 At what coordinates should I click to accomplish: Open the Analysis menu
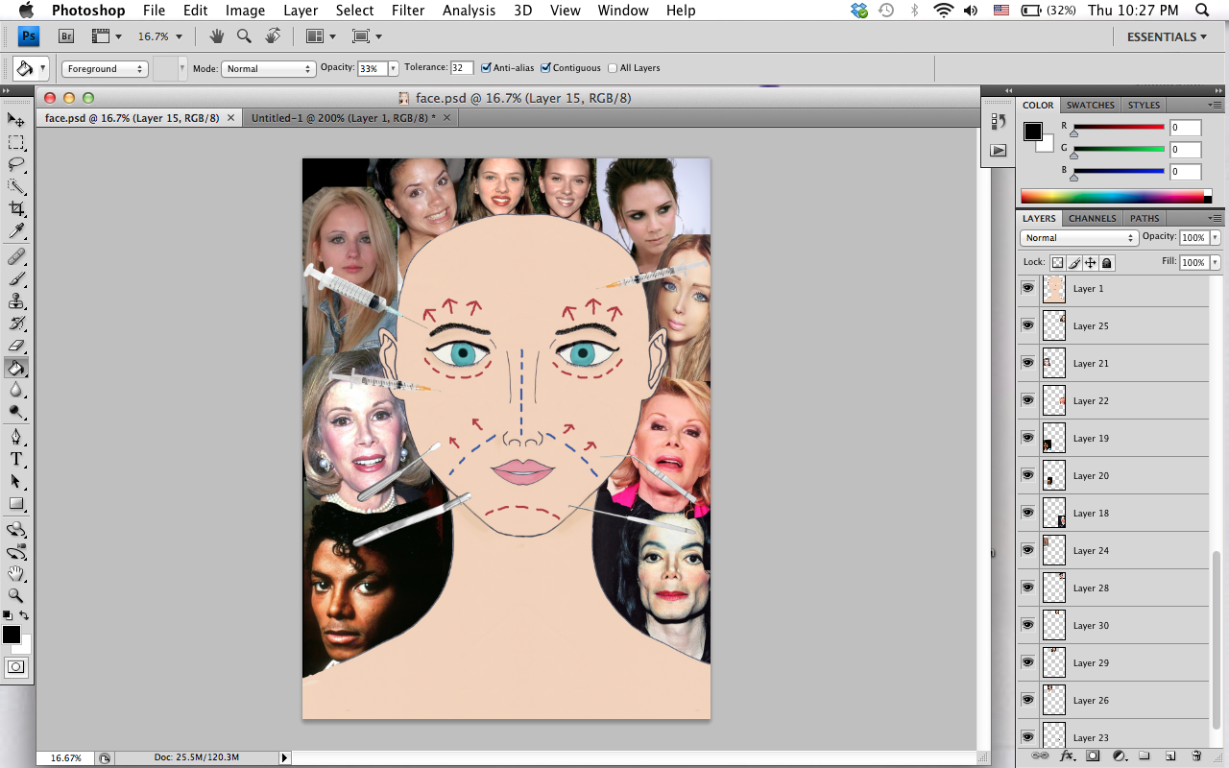point(471,11)
